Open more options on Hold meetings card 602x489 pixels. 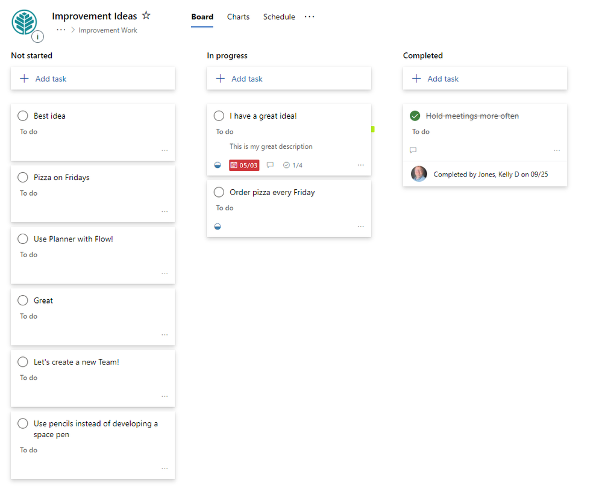(557, 150)
